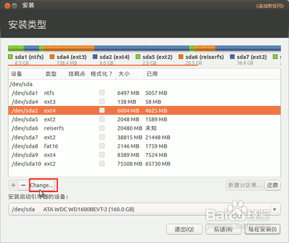
Task: Toggle format checkbox for /dev/sda8
Action: (x=102, y=146)
